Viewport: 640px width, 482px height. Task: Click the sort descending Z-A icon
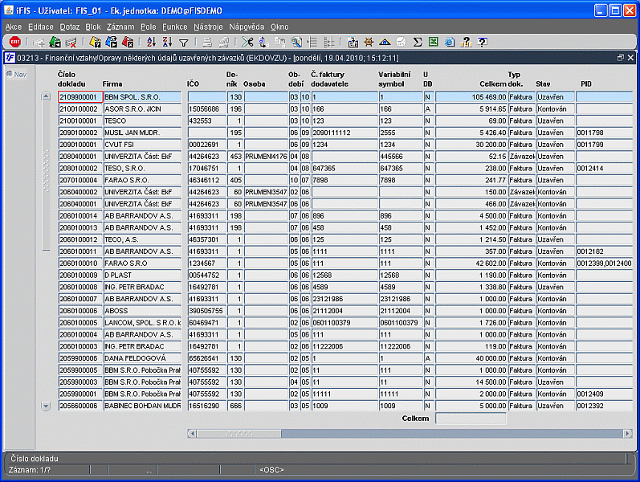point(167,43)
